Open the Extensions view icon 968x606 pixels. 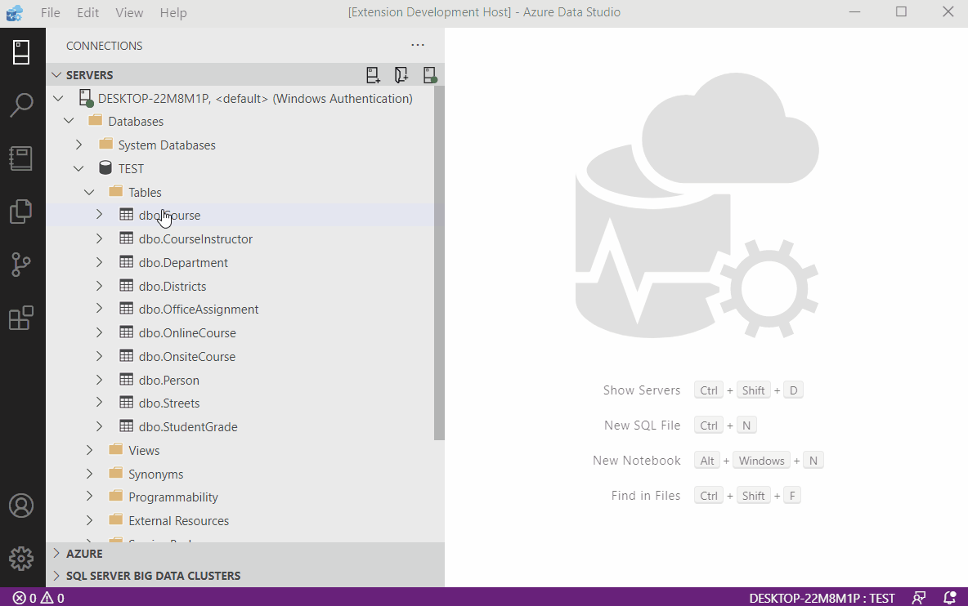tap(21, 318)
